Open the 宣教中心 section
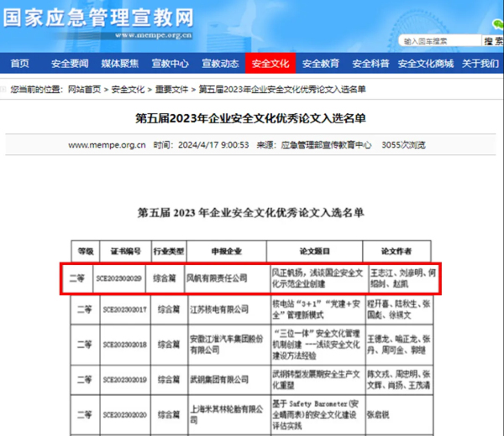The width and height of the screenshot is (504, 436). (x=170, y=64)
